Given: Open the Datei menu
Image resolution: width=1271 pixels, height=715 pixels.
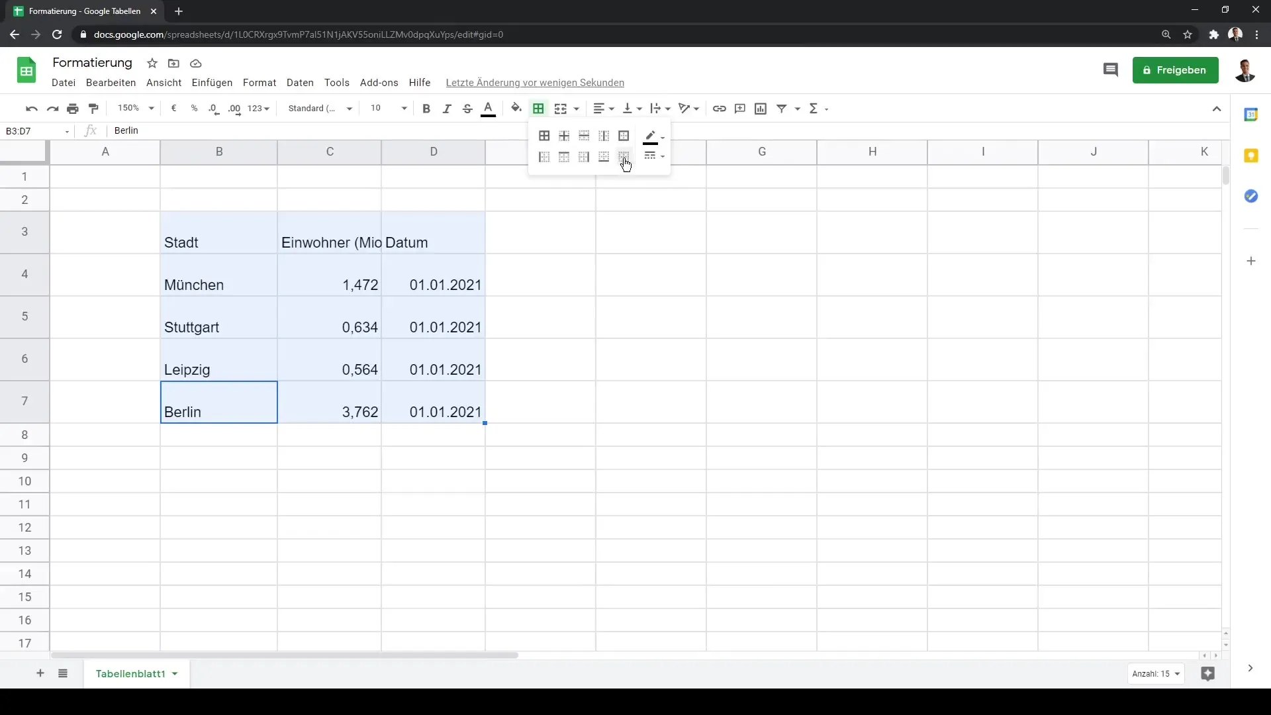Looking at the screenshot, I should [64, 83].
